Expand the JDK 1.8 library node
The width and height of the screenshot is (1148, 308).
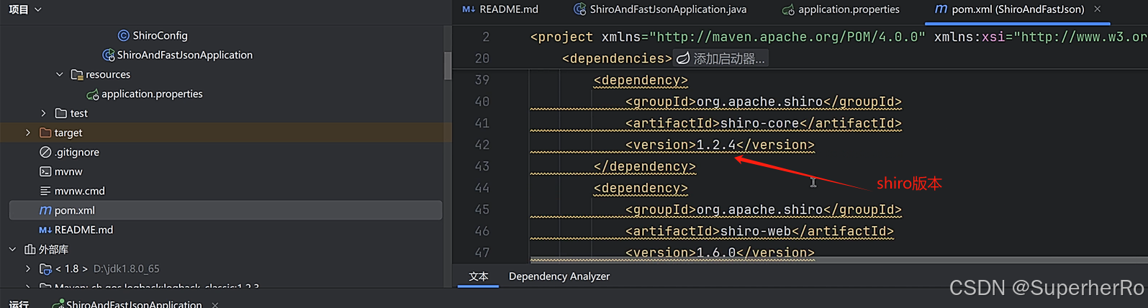click(28, 268)
